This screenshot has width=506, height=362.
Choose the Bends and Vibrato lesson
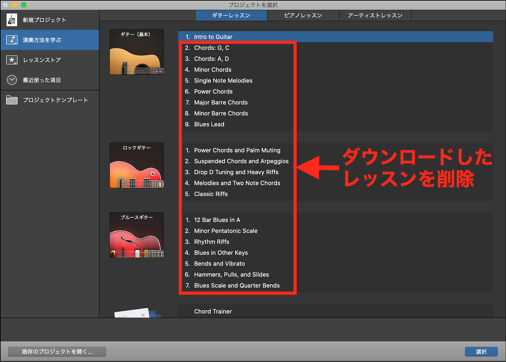[x=219, y=264]
